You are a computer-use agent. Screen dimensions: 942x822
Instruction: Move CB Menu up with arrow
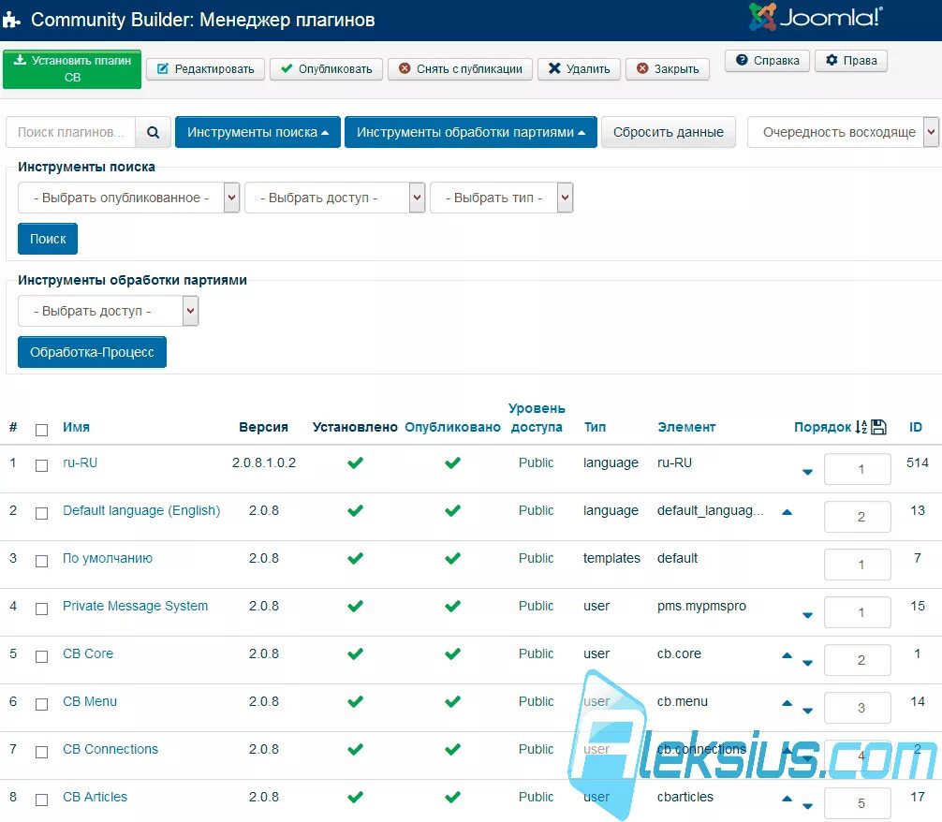(x=787, y=703)
